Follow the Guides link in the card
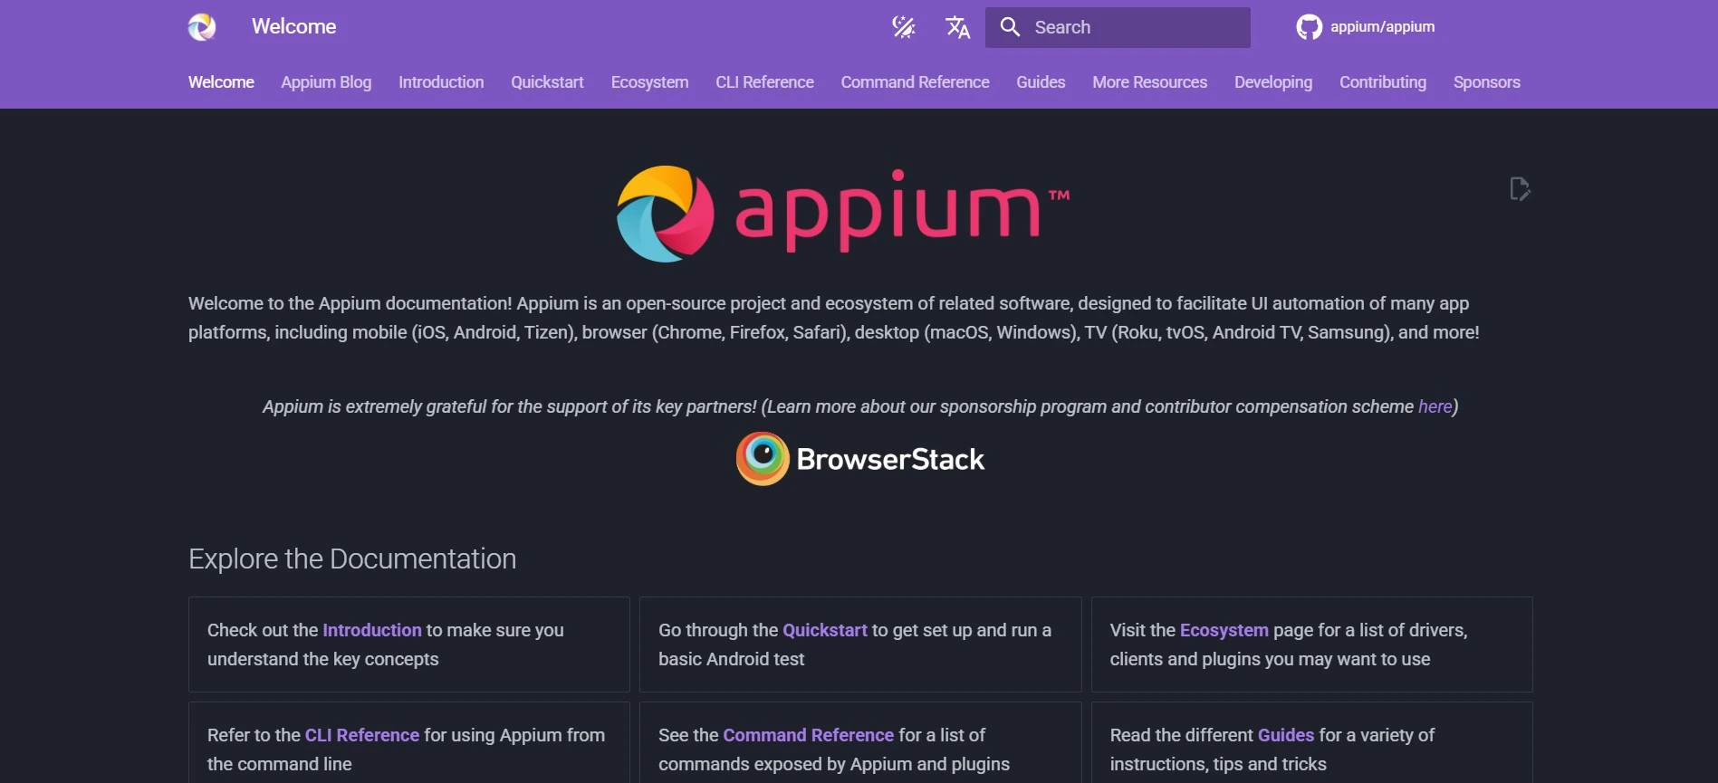 (x=1286, y=735)
